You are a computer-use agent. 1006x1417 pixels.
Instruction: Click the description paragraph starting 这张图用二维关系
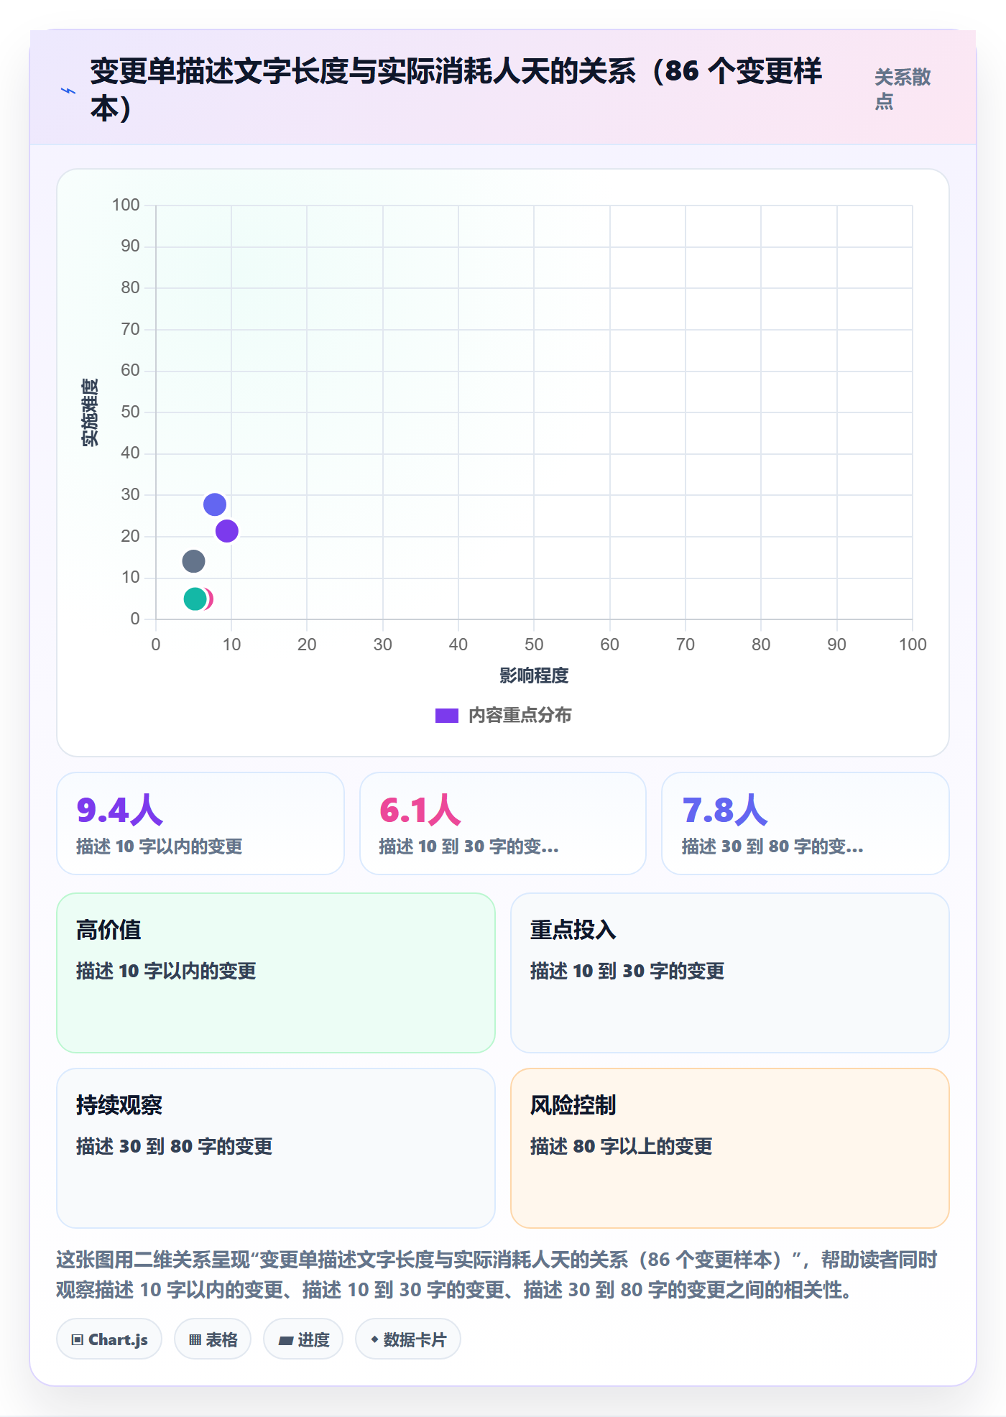point(497,1275)
